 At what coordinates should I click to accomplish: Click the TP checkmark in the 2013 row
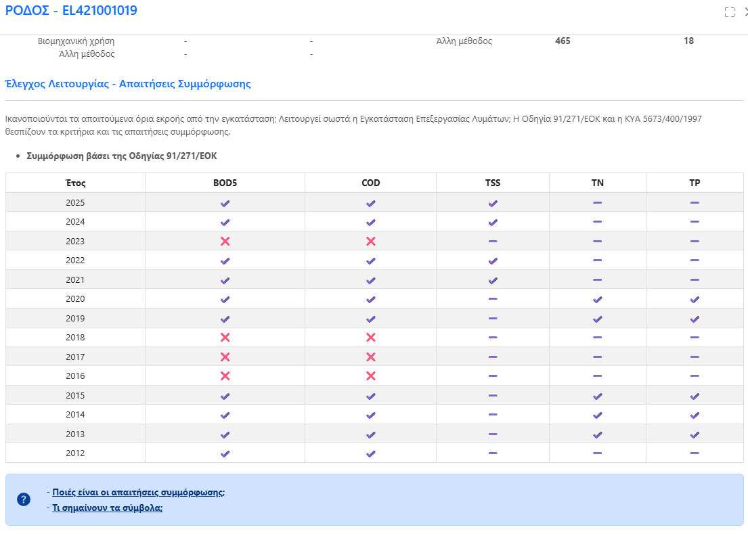(x=695, y=435)
